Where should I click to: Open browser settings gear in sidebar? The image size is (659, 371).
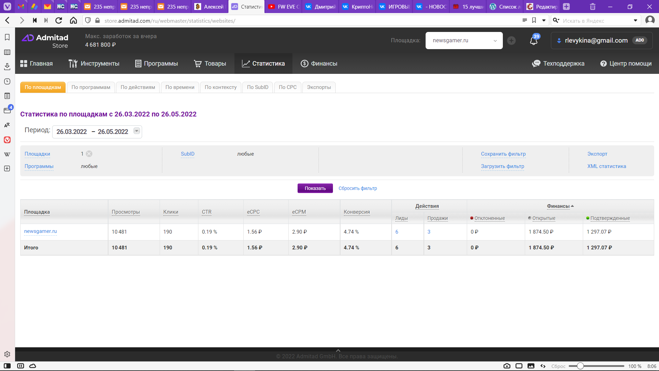click(7, 354)
